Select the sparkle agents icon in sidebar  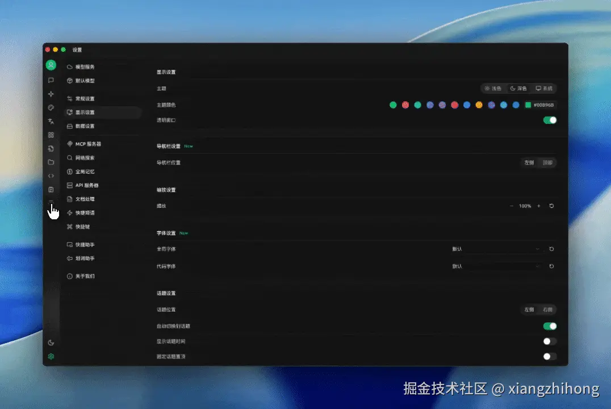pos(51,94)
